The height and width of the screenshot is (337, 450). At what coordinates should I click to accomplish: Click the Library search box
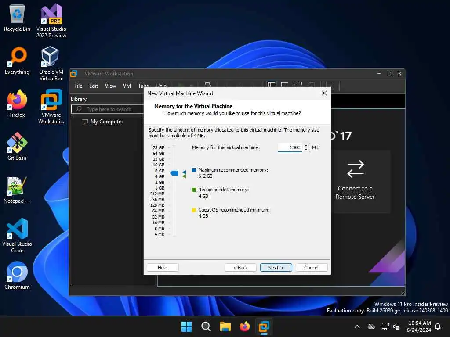point(108,109)
